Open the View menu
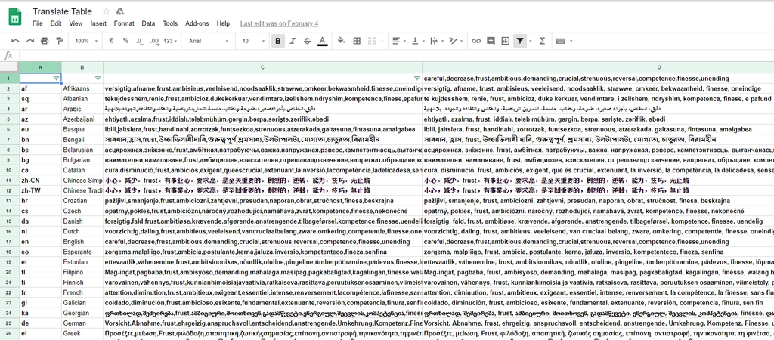This screenshot has height=340, width=774. pos(76,23)
